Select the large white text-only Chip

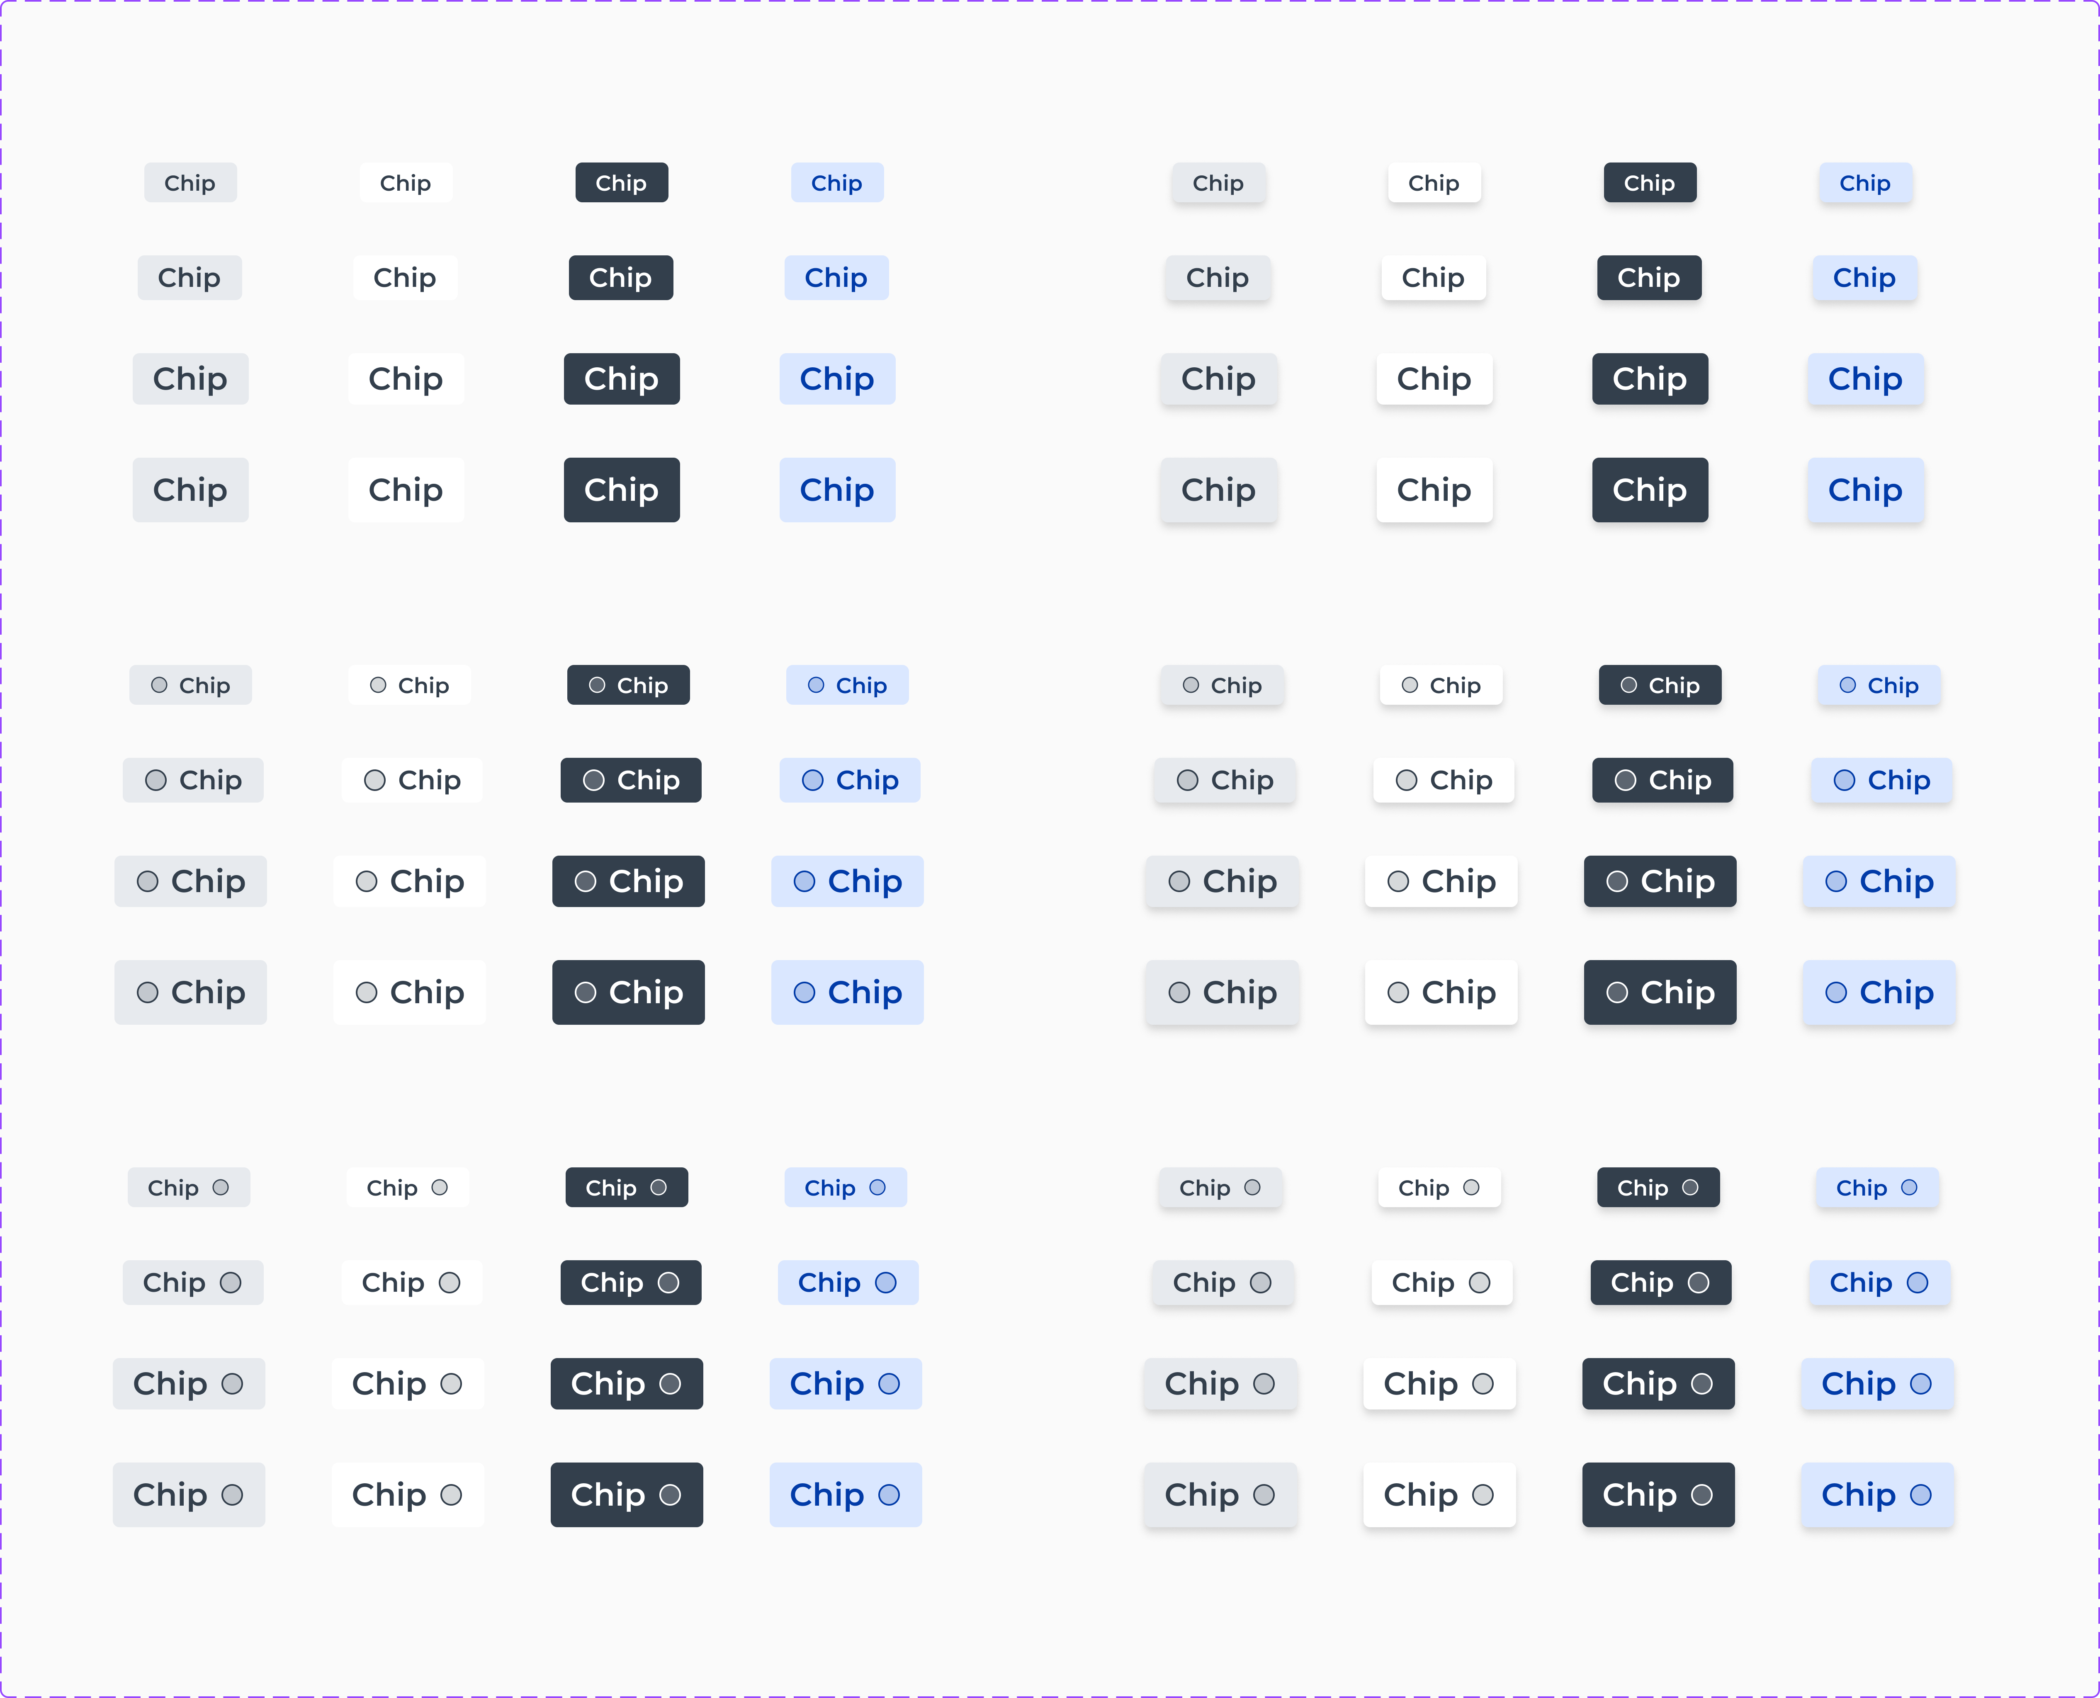pos(405,379)
